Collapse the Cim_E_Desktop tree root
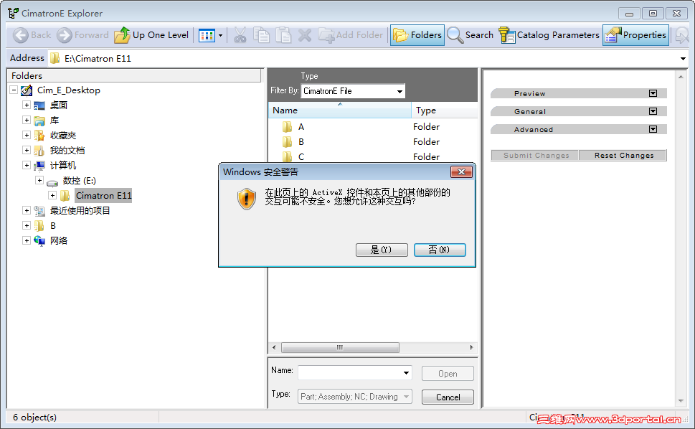The image size is (695, 429). click(x=14, y=90)
